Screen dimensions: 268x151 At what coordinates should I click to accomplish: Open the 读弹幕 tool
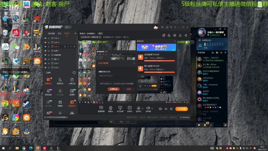point(72,92)
